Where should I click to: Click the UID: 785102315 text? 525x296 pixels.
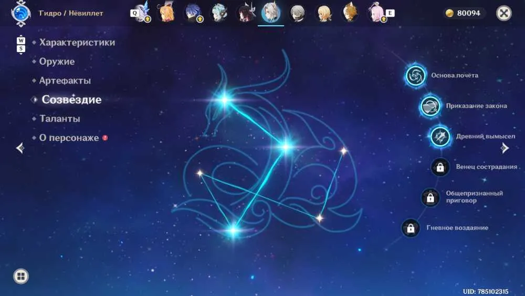(x=486, y=291)
